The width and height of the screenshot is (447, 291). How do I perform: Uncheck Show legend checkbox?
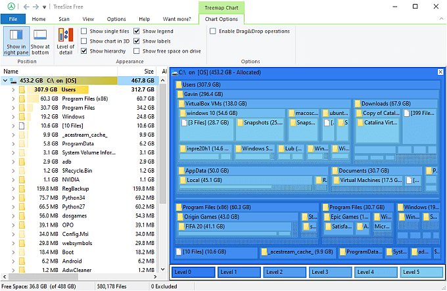pyautogui.click(x=137, y=31)
